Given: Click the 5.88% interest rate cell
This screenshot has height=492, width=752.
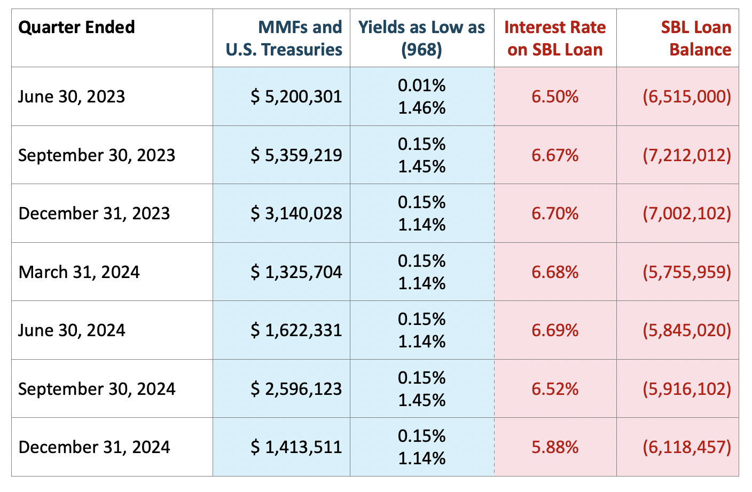Looking at the screenshot, I should click(555, 447).
